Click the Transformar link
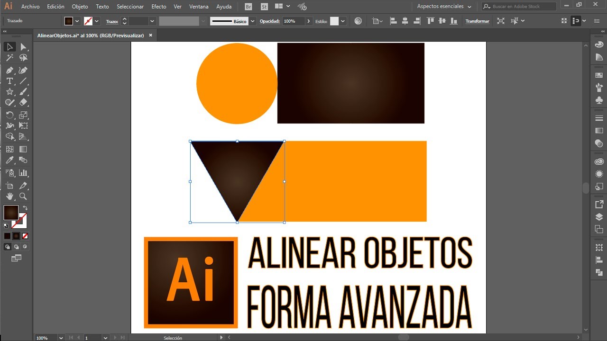The image size is (607, 341). [x=477, y=21]
